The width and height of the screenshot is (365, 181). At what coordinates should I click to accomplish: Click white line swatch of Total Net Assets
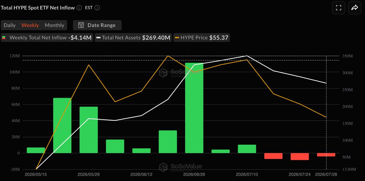(x=98, y=38)
